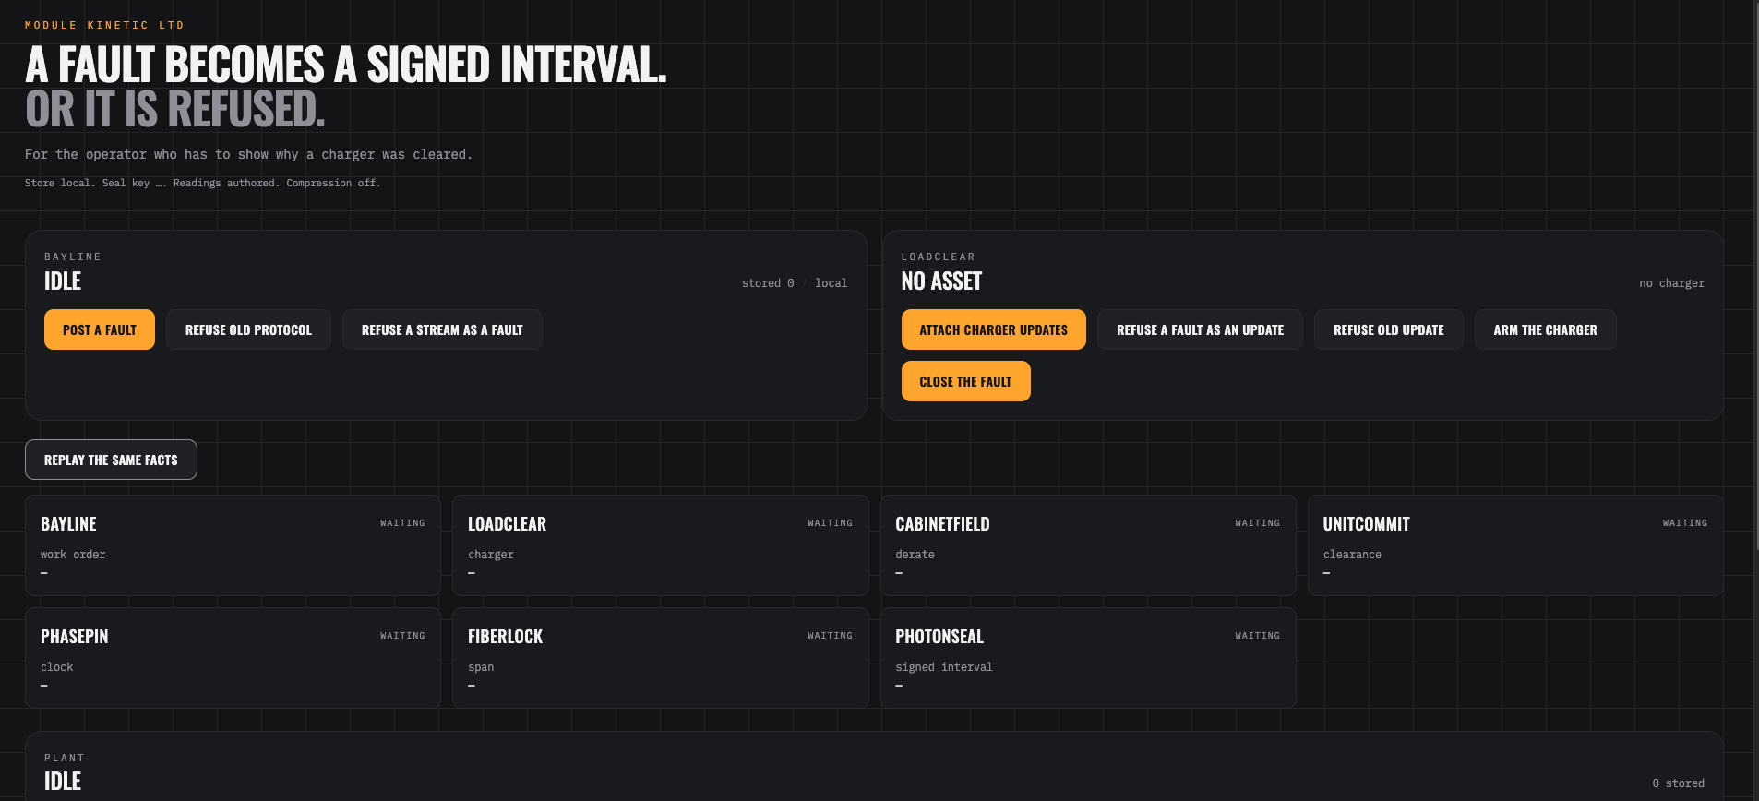Open the Photonseal card title
Screen dimensions: 1759x801
point(939,637)
